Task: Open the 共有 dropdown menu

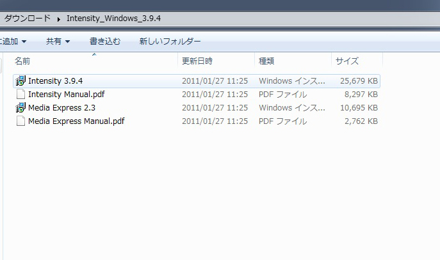Action: (x=58, y=42)
